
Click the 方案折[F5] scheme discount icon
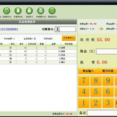point(7,11)
